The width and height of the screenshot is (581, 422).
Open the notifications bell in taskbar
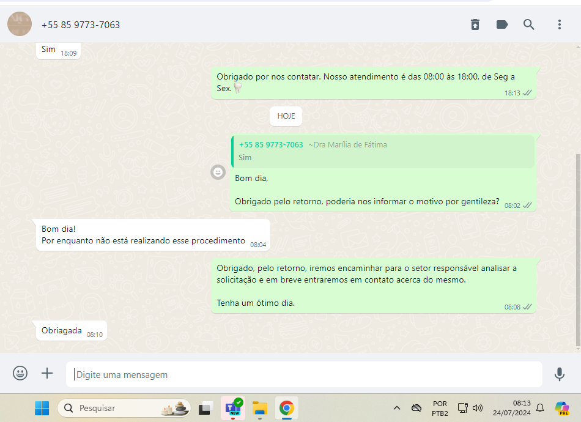(x=540, y=408)
